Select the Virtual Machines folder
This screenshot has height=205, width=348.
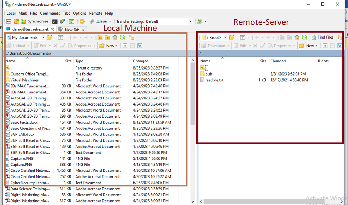tap(24, 80)
